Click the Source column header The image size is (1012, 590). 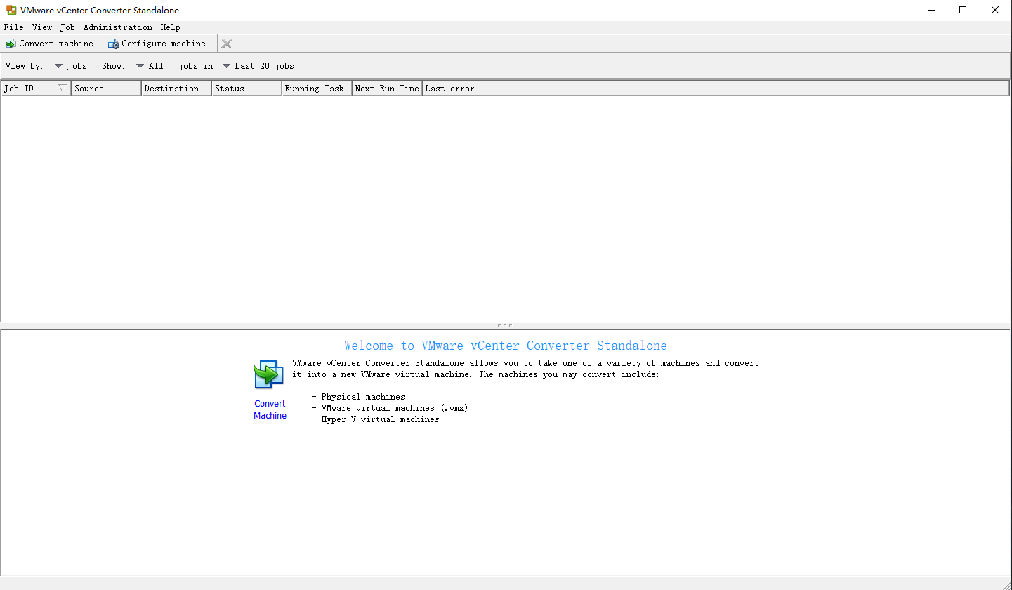106,88
